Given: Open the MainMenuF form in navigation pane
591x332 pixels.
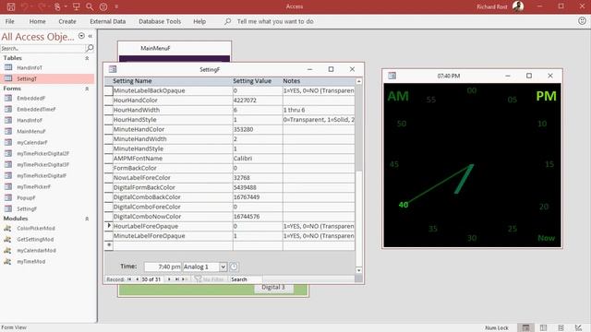Looking at the screenshot, I should coord(30,131).
